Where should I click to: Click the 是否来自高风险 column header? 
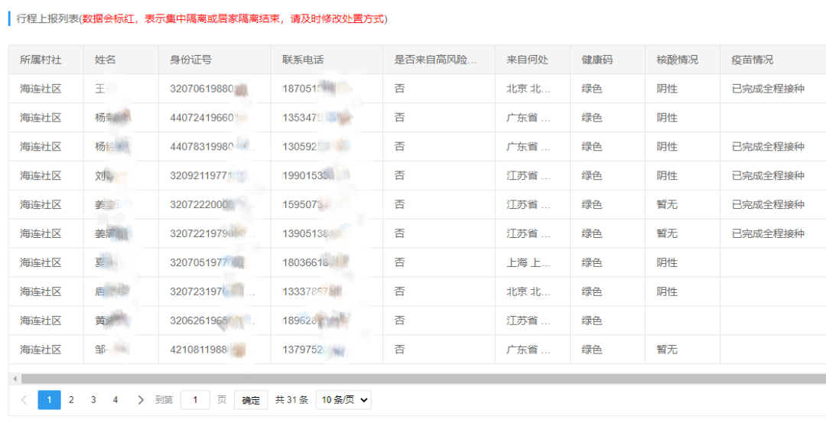click(435, 60)
